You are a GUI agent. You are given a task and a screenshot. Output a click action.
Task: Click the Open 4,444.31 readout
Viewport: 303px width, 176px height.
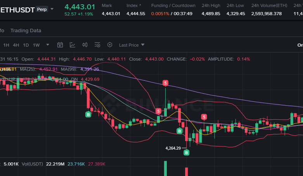coord(38,59)
